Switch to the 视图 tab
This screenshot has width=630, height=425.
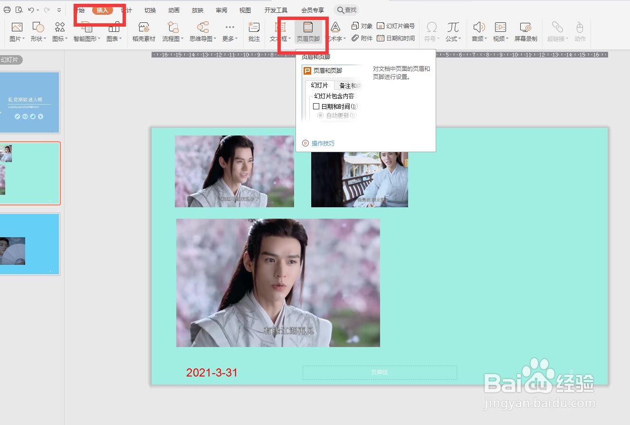(x=245, y=10)
